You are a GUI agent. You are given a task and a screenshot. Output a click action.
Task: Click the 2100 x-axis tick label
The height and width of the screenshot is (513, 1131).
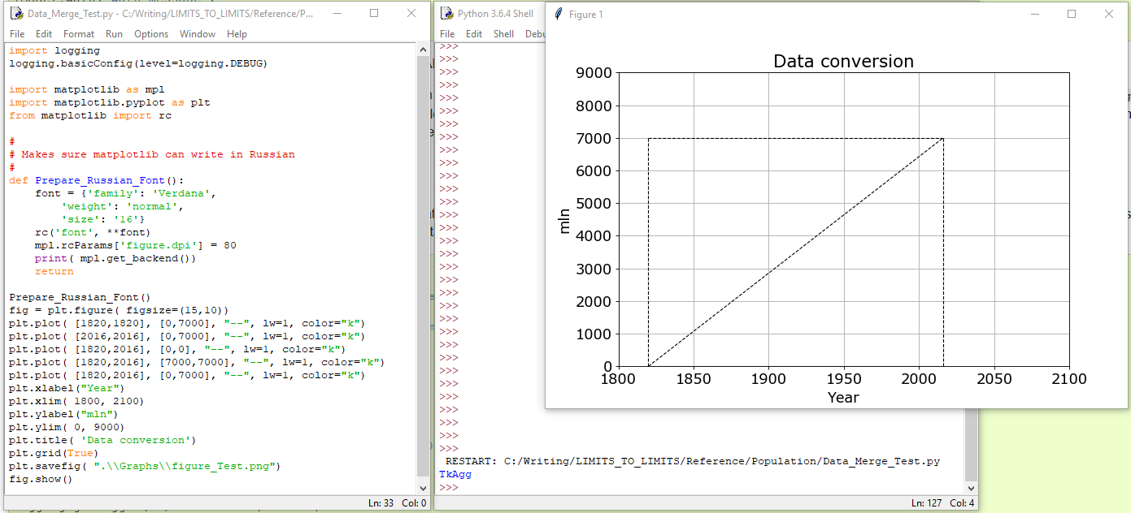(1069, 379)
